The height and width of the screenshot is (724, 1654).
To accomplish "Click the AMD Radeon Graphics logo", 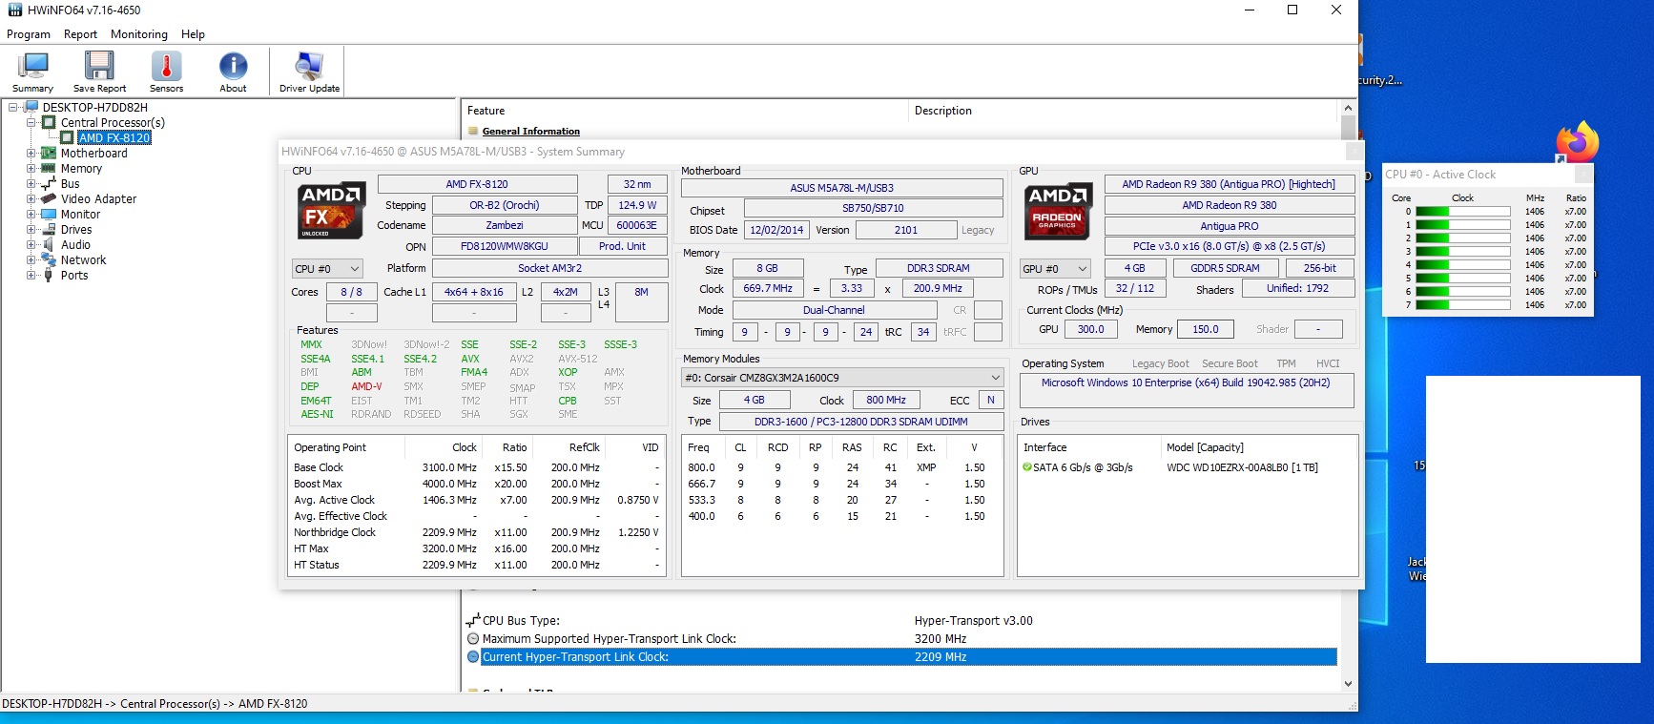I will click(x=1058, y=211).
